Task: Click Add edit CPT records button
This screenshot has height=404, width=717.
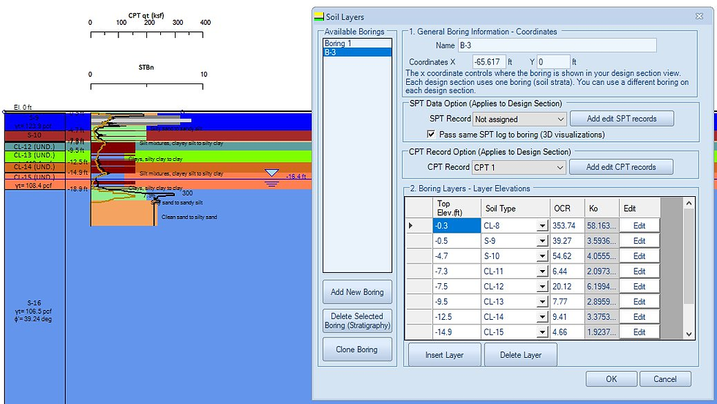Action: [621, 167]
